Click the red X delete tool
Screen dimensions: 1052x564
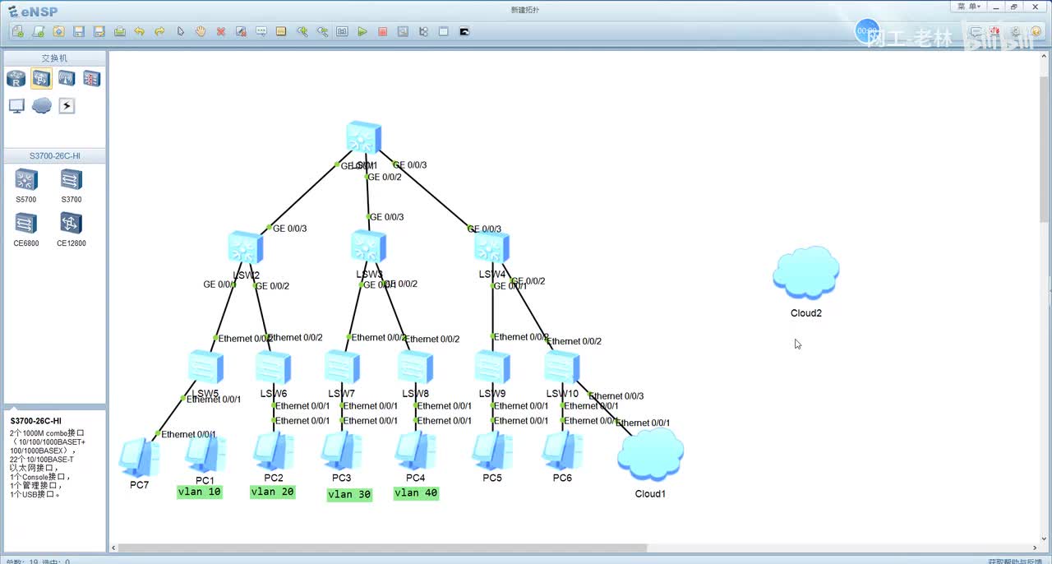point(221,31)
